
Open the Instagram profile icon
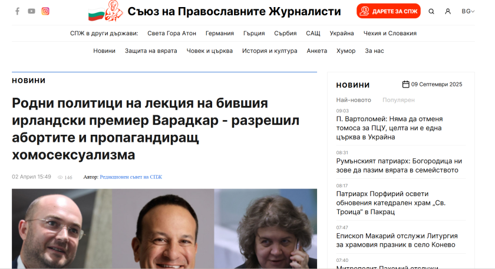(45, 11)
